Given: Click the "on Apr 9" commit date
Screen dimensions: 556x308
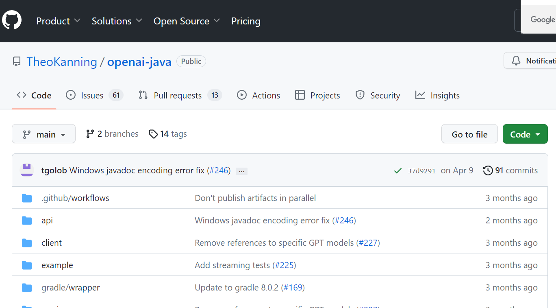Looking at the screenshot, I should coord(457,170).
